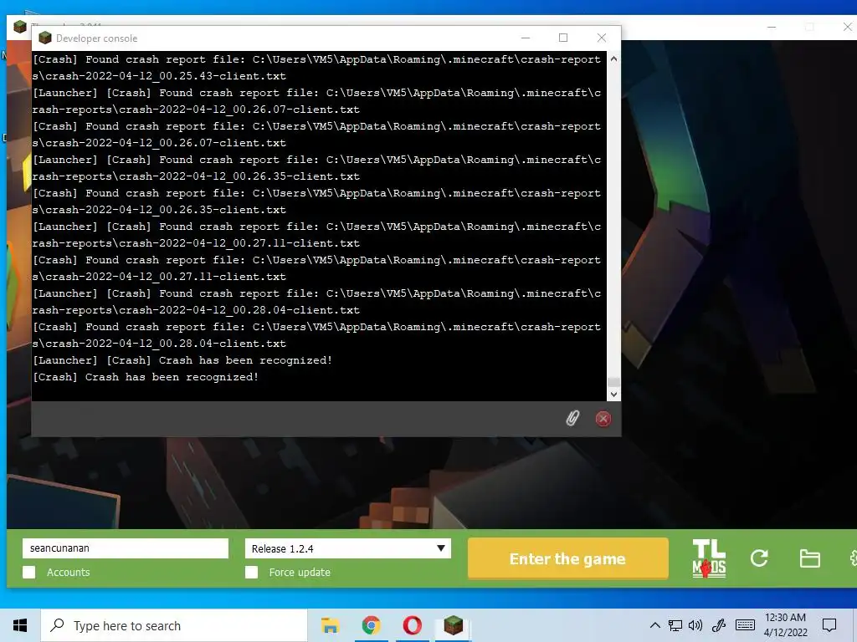Viewport: 857px width, 642px height.
Task: Click Type here to search box
Action: [x=174, y=625]
